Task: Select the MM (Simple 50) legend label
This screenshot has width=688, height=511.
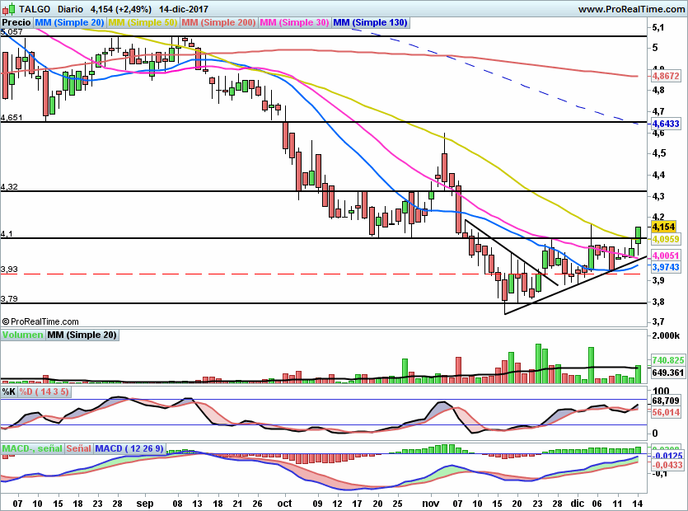Action: pos(143,22)
